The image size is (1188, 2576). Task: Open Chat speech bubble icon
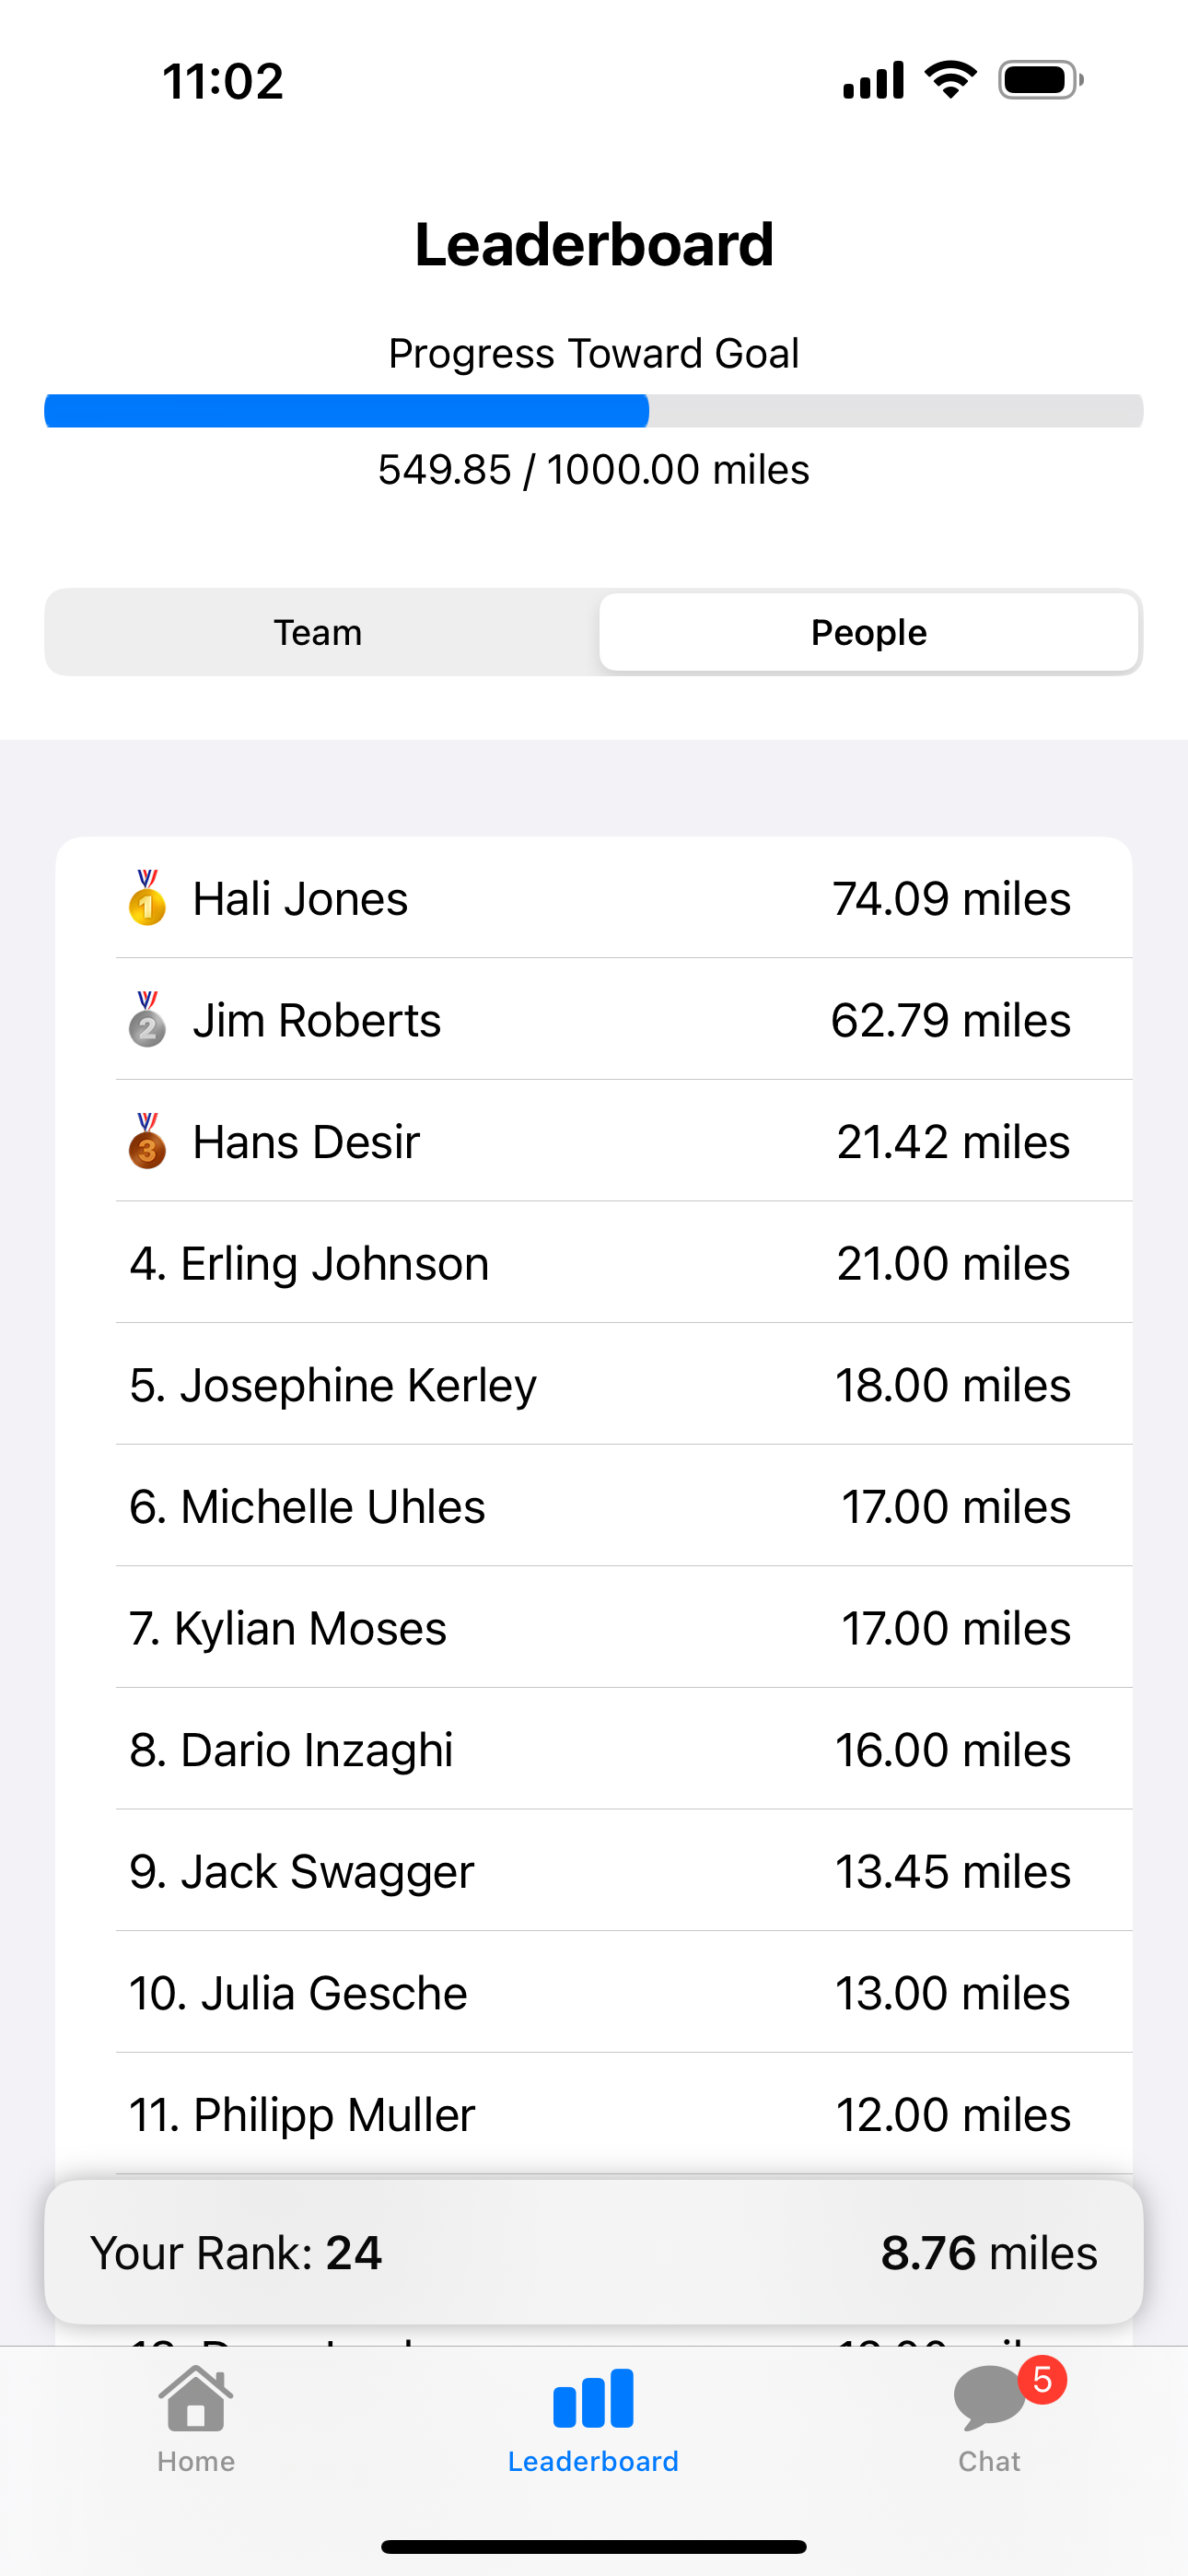tap(986, 2400)
